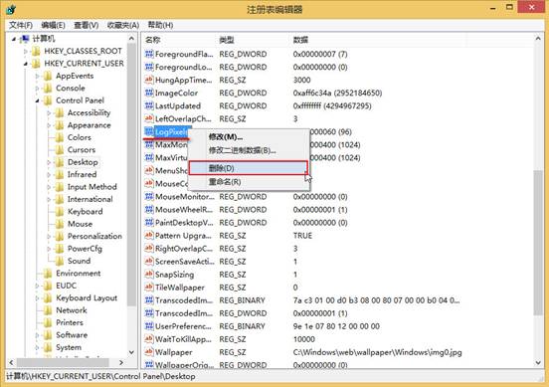Click the ImageColor DWORD value icon
Image resolution: width=549 pixels, height=387 pixels.
(x=149, y=93)
